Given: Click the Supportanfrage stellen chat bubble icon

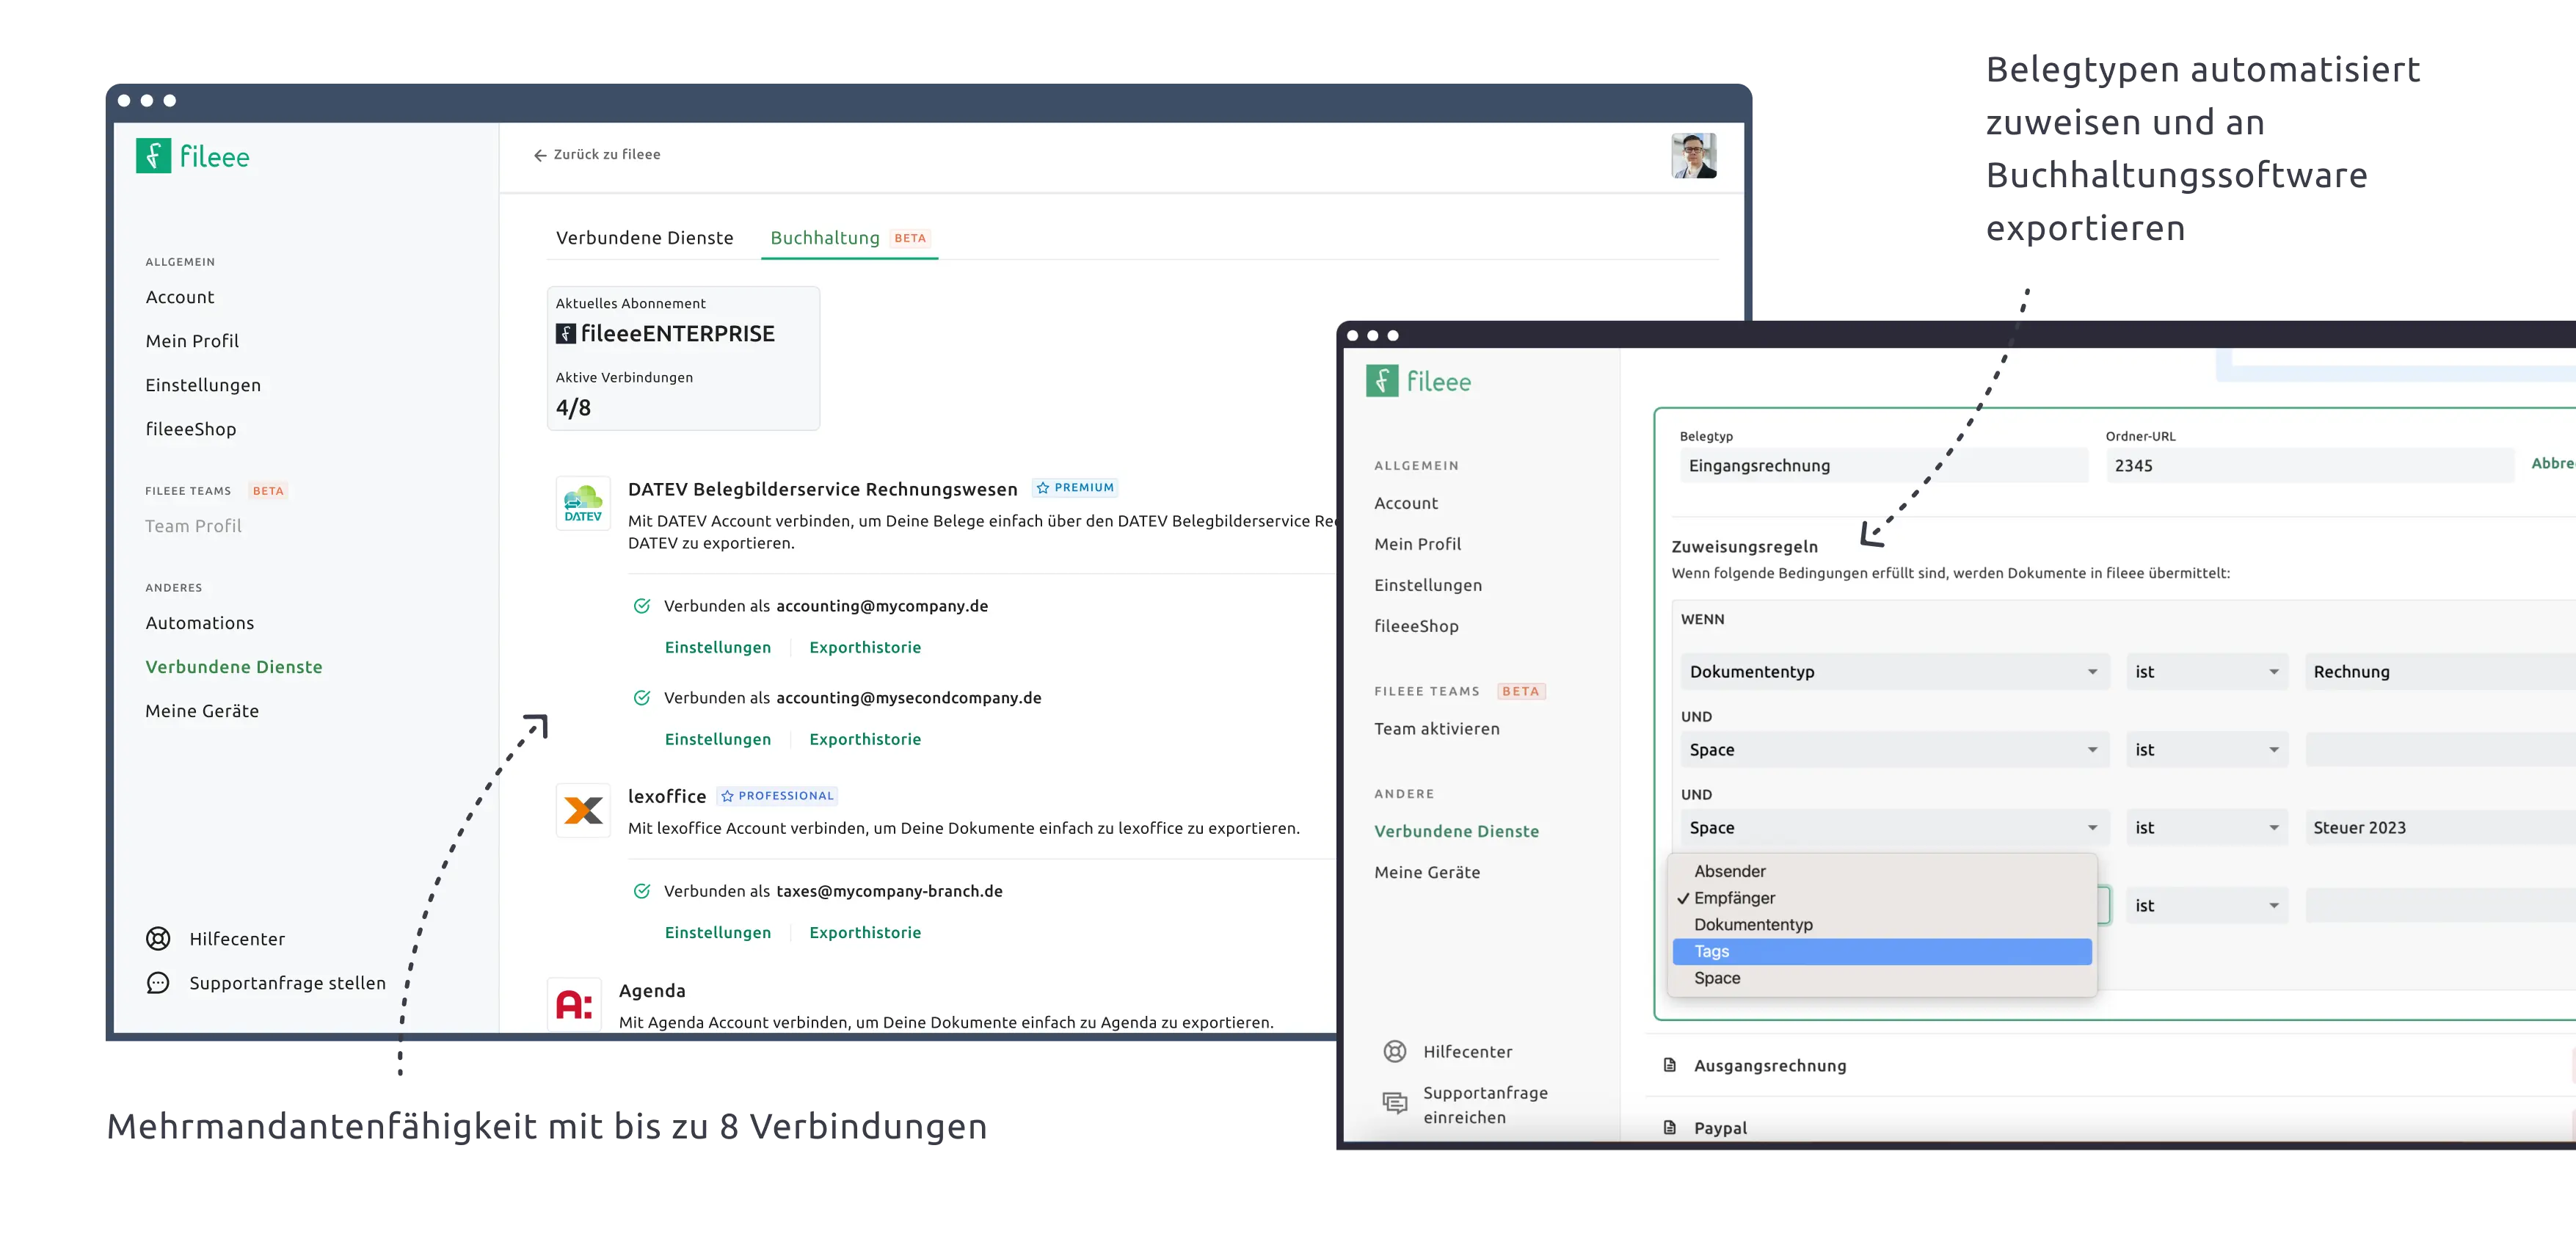Looking at the screenshot, I should coord(158,983).
